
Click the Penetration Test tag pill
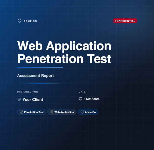coord(32,112)
